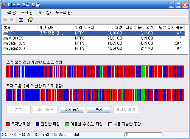Click the Disk Defragmenter title bar icon
The width and height of the screenshot is (190, 139).
4,5
